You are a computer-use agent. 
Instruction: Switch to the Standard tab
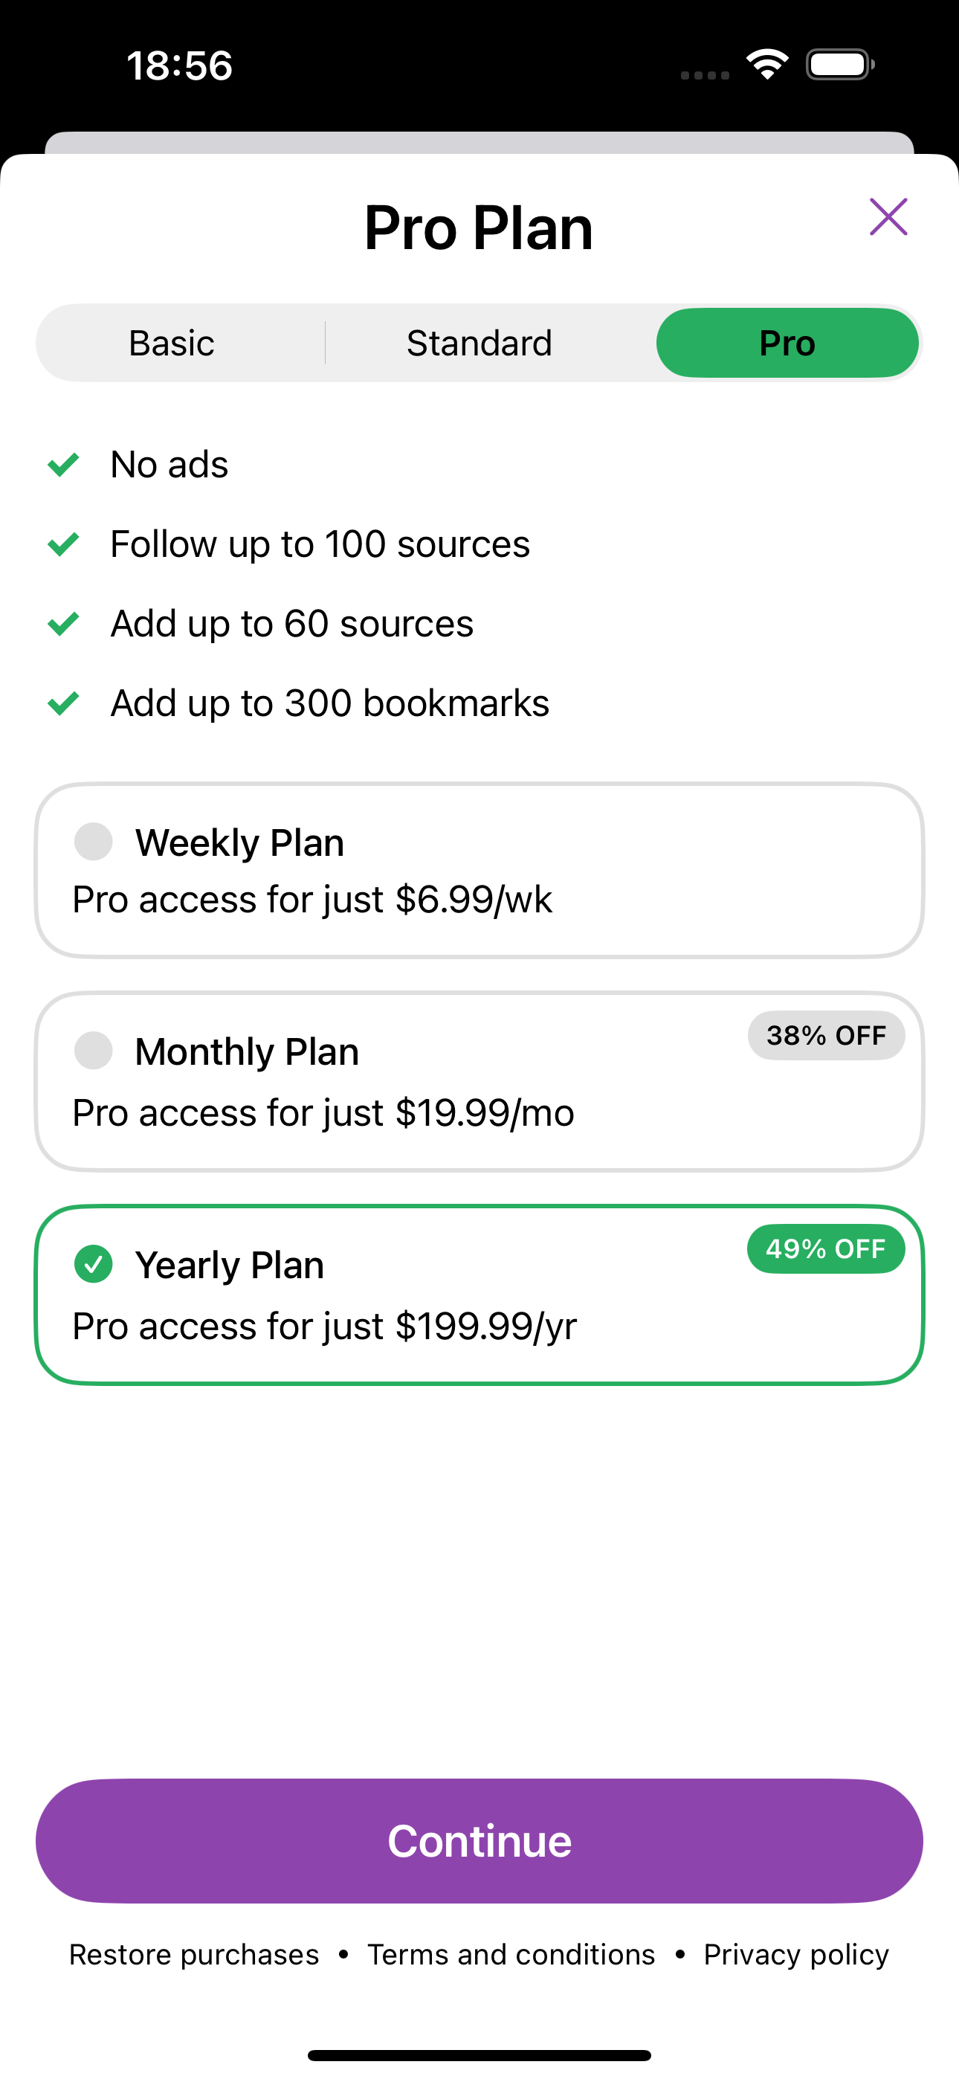479,343
